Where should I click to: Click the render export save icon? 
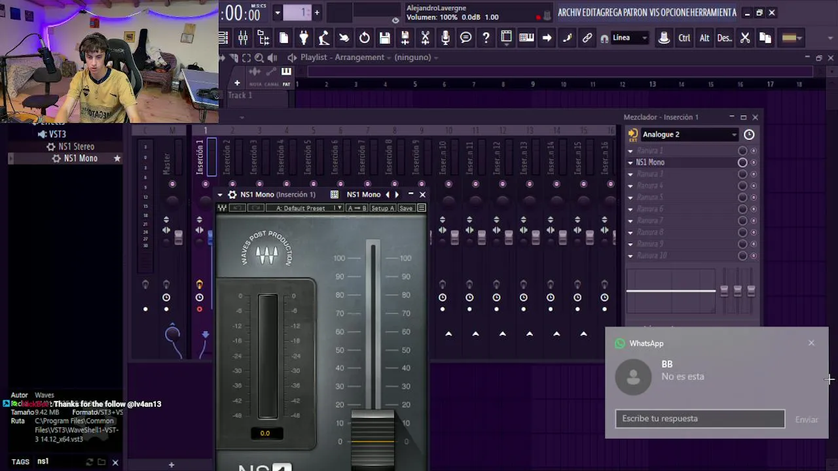pyautogui.click(x=405, y=38)
